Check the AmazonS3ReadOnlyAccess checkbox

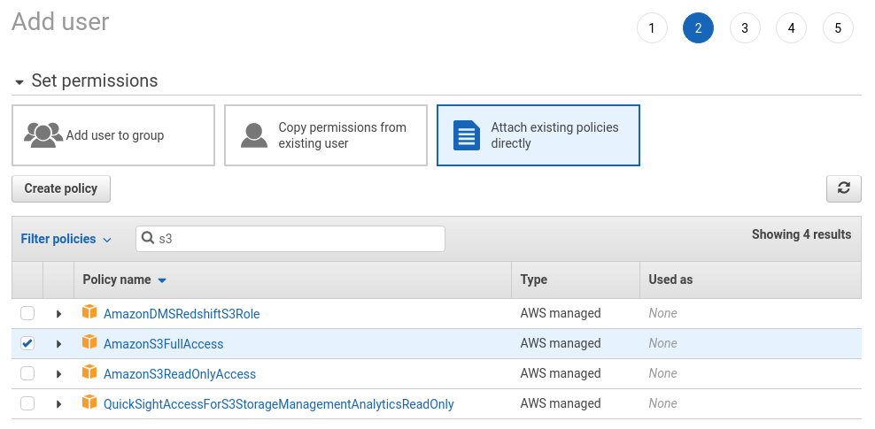click(27, 373)
